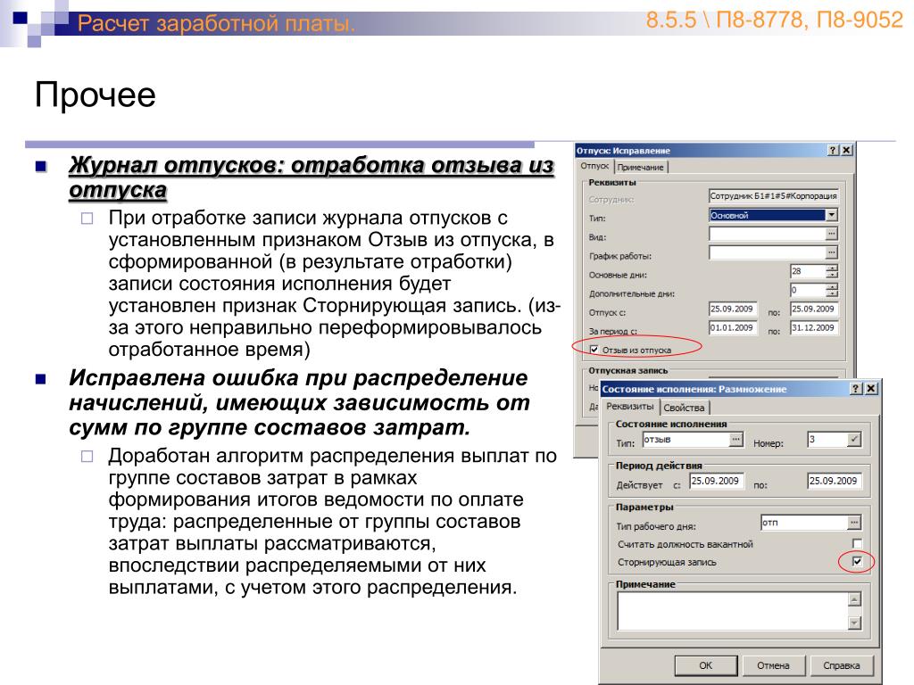Select the Свойства tab
Viewport: 914px width, 685px height.
pyautogui.click(x=685, y=408)
